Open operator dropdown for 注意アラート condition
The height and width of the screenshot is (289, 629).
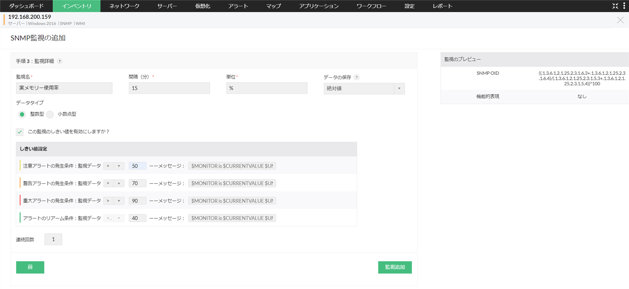(x=114, y=166)
